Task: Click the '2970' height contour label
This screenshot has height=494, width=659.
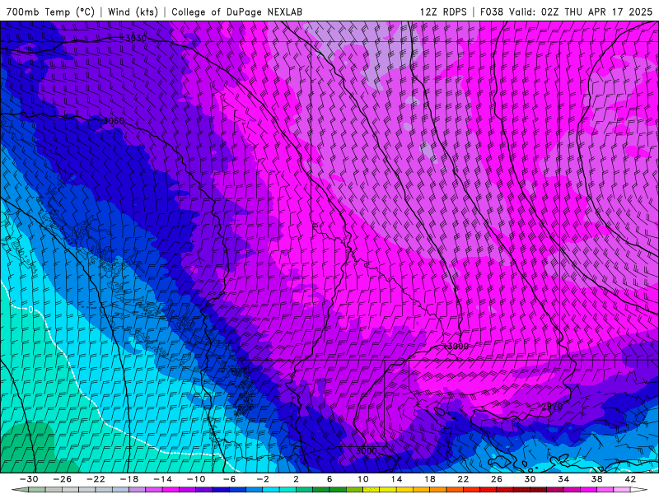Action: tap(552, 407)
